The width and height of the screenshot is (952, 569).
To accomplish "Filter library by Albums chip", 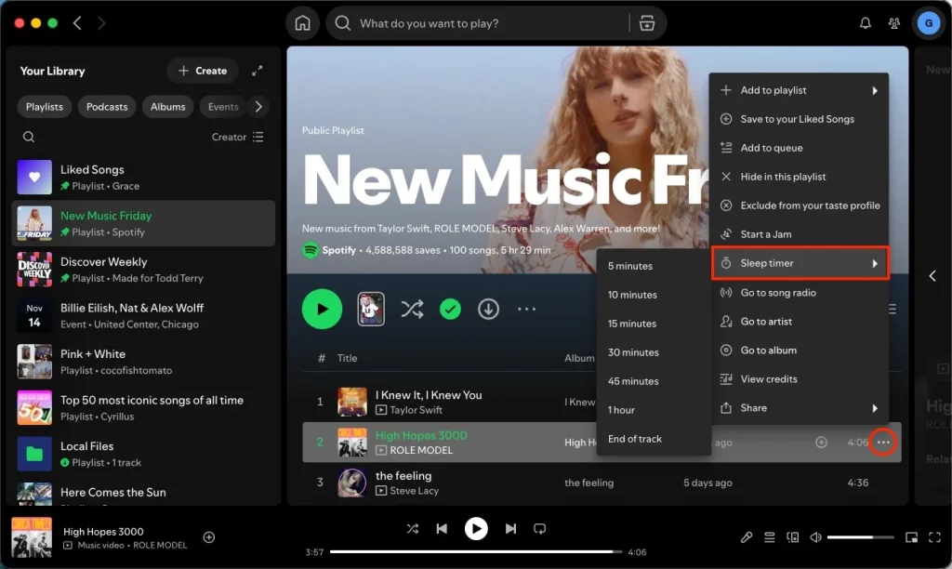I will tap(167, 107).
